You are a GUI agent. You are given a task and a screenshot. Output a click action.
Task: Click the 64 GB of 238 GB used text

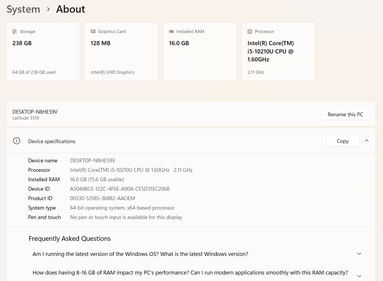point(34,72)
